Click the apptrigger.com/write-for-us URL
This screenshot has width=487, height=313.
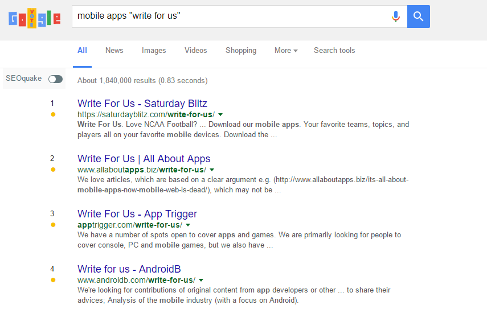pyautogui.click(x=130, y=225)
